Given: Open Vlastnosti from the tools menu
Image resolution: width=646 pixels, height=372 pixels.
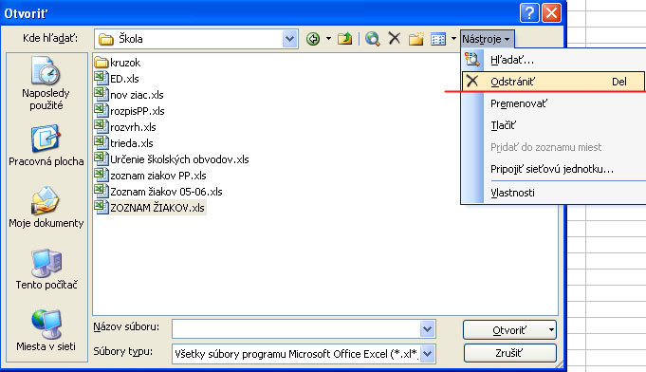Looking at the screenshot, I should coord(512,193).
